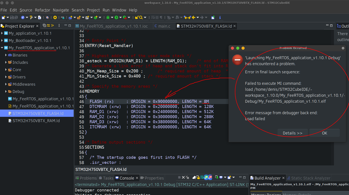Click the Clear Console eraser icon
This screenshot has height=195, width=349.
pyautogui.click(x=194, y=178)
